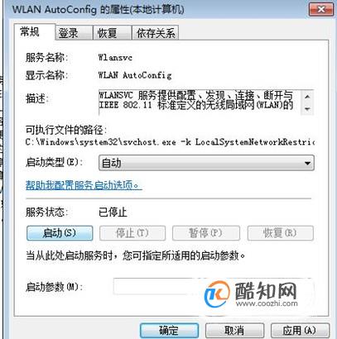Screen dimensions: 337x339
Task: Switch to the 登录 tab
Action: click(74, 33)
